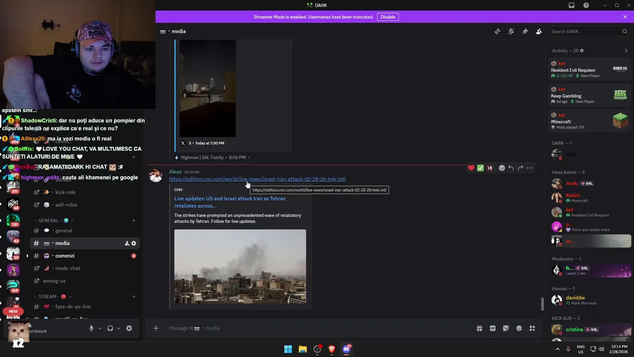Show hidden system tray icons
The height and width of the screenshot is (357, 634).
click(x=558, y=349)
